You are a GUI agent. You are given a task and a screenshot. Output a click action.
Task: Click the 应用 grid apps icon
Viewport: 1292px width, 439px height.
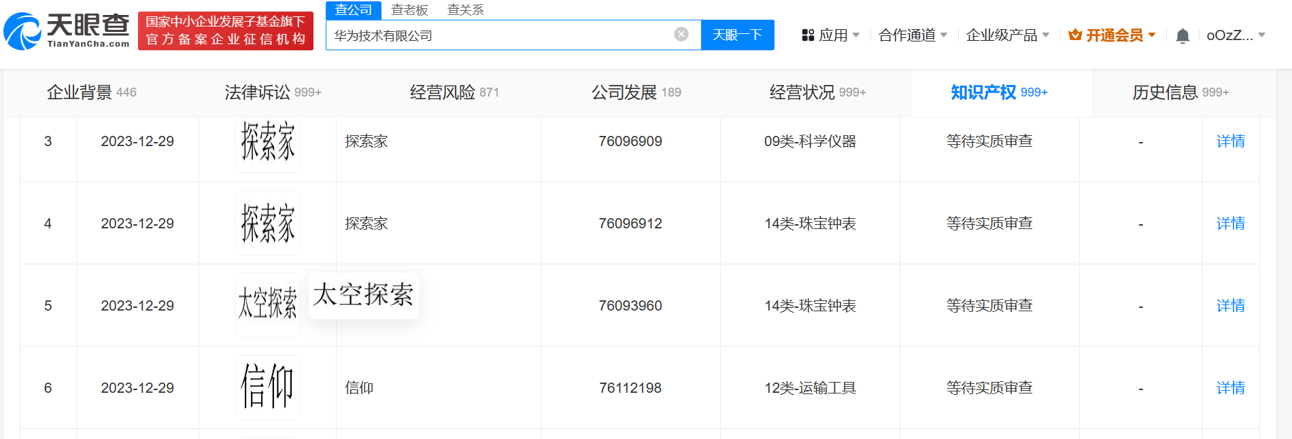tap(808, 35)
